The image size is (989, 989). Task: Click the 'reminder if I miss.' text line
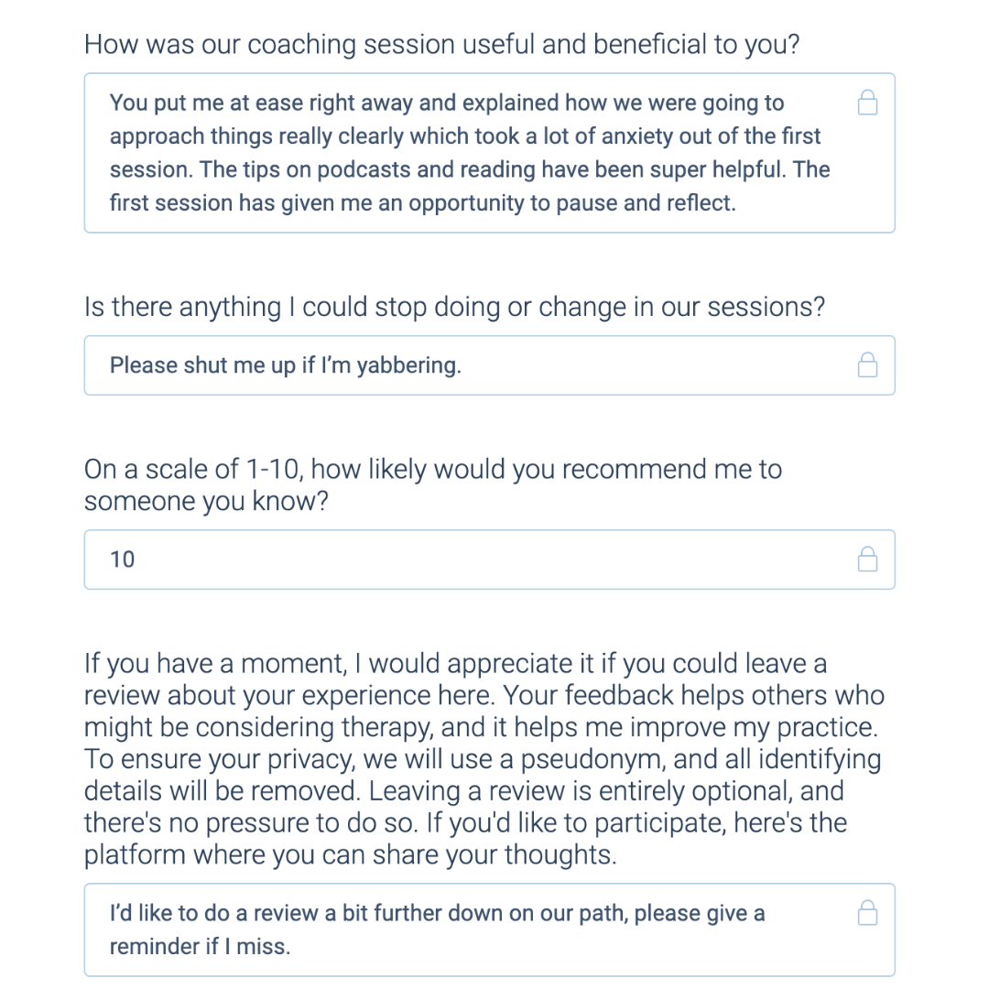[x=200, y=946]
